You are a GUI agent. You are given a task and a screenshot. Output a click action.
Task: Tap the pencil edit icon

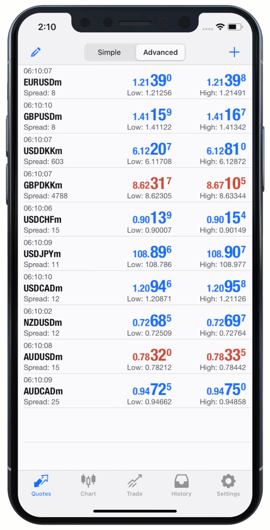35,52
